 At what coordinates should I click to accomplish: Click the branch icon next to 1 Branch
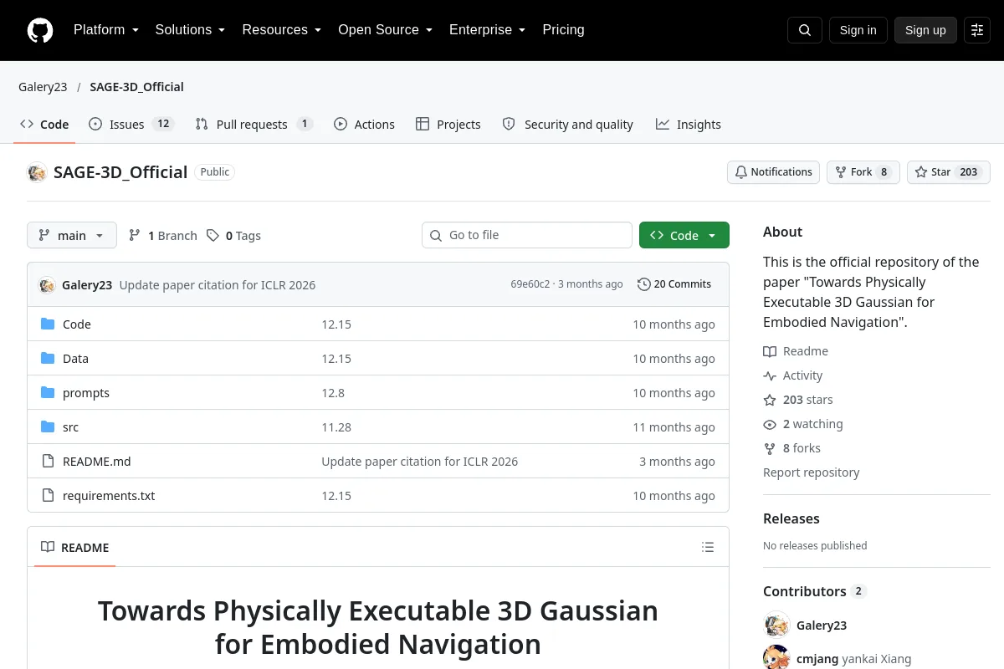(135, 236)
